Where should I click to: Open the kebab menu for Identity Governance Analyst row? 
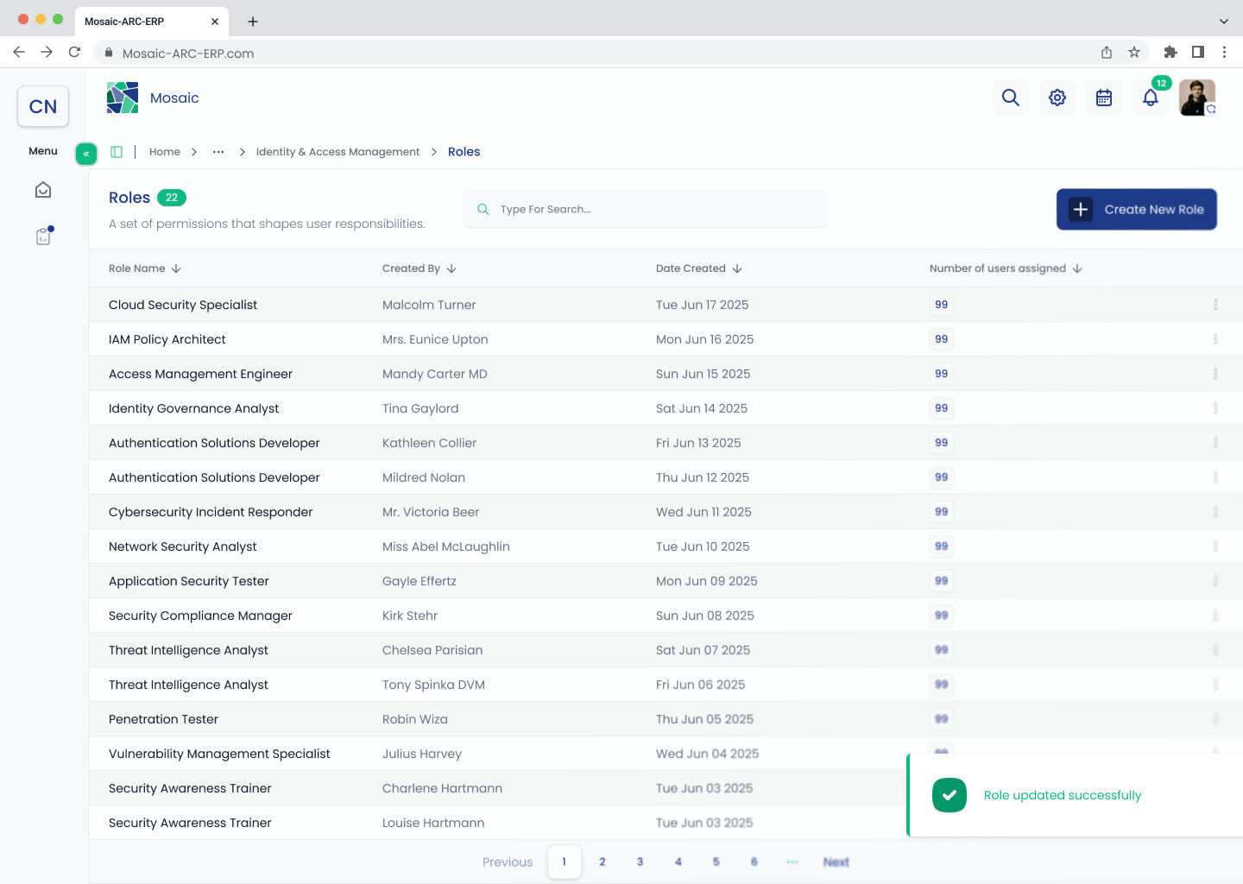tap(1215, 408)
